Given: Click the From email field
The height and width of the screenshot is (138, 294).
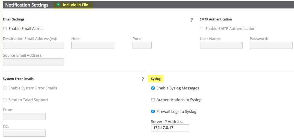Looking at the screenshot, I should (24, 116).
